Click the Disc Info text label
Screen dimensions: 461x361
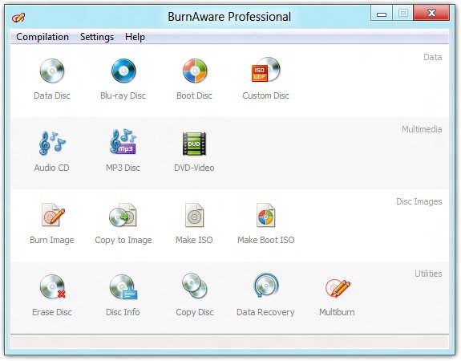pos(123,312)
